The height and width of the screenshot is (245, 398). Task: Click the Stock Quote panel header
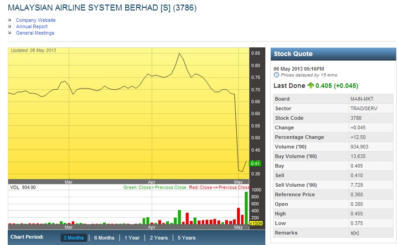click(332, 54)
